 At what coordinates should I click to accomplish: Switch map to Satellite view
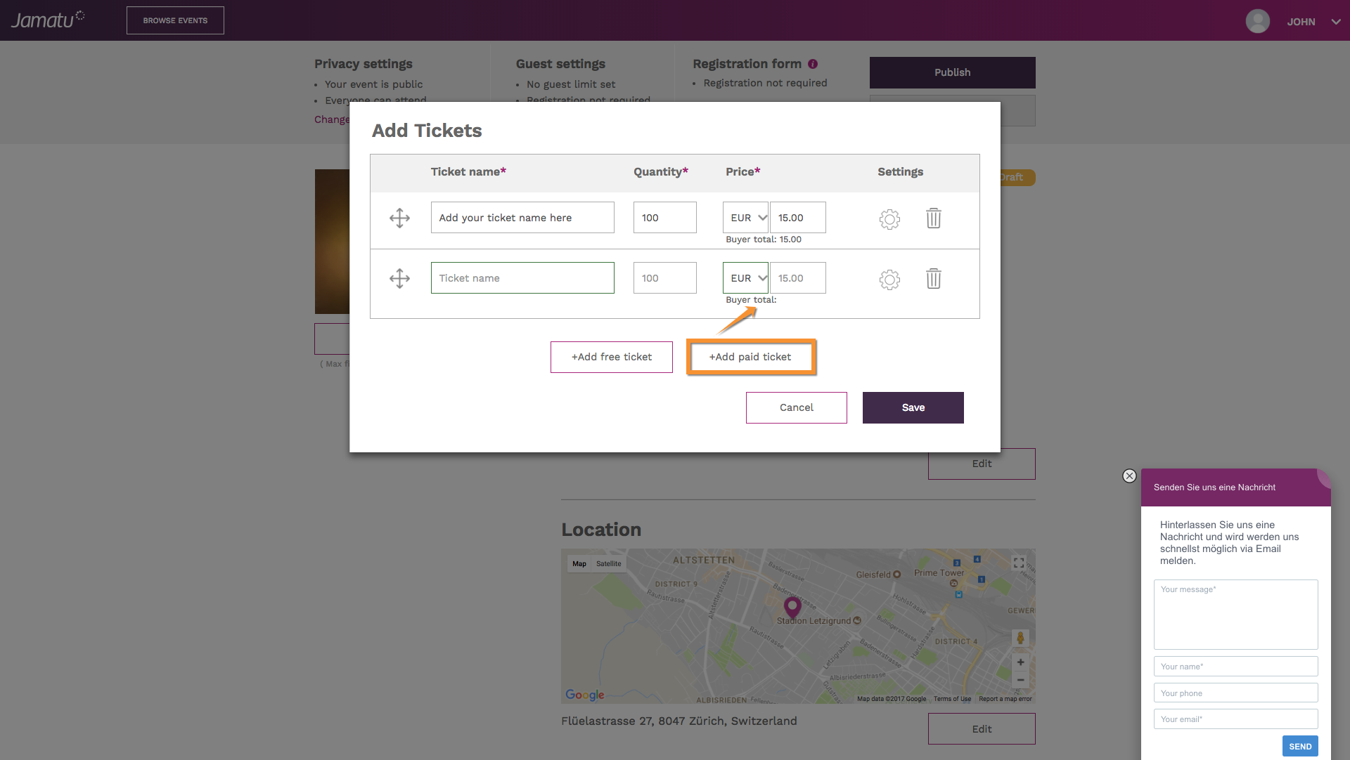(x=609, y=563)
